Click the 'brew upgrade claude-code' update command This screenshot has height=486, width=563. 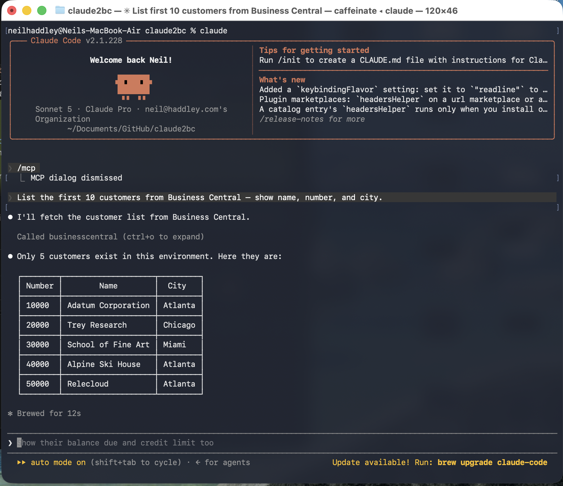(x=492, y=462)
